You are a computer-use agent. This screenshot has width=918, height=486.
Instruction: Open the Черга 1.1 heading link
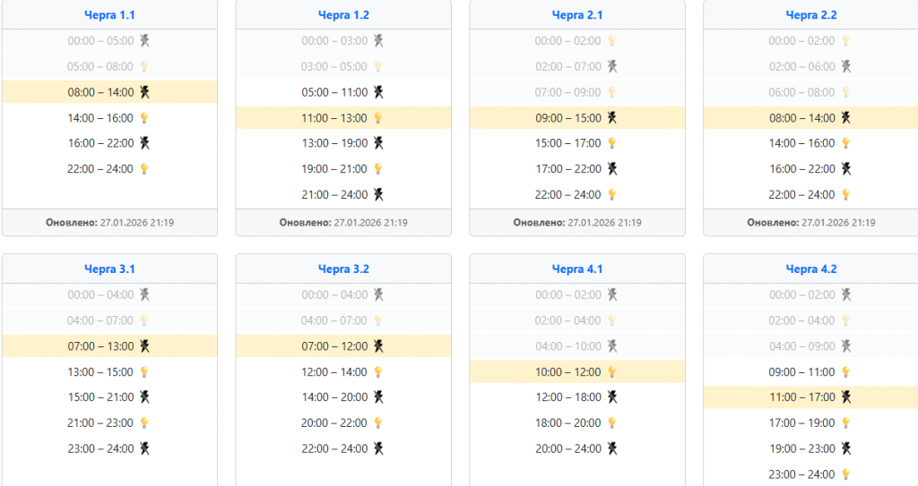point(109,15)
